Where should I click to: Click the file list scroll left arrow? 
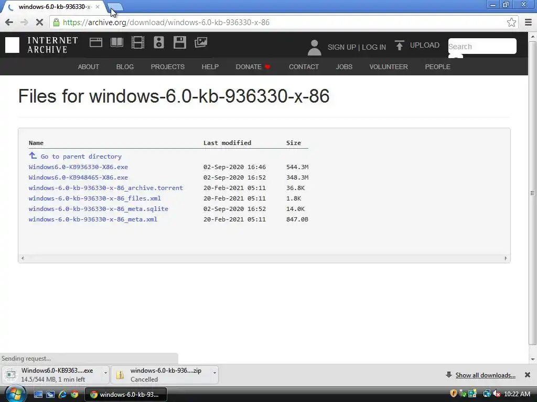[23, 258]
